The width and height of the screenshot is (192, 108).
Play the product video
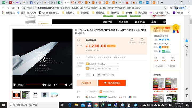15,85
